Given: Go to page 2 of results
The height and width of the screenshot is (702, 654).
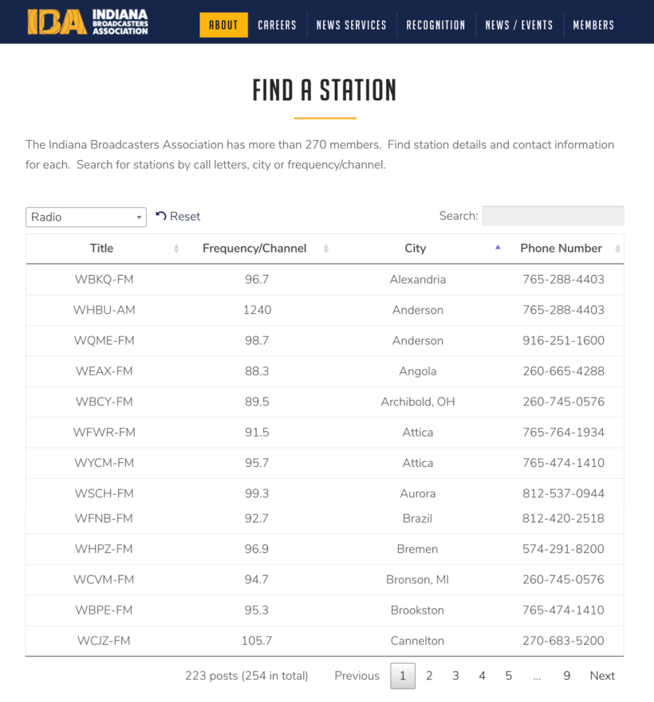Looking at the screenshot, I should click(x=429, y=676).
